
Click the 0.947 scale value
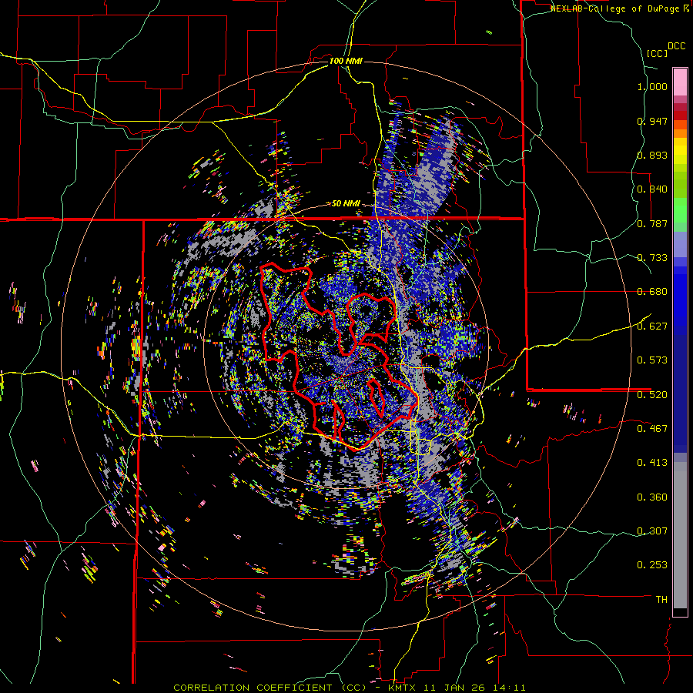tap(652, 121)
